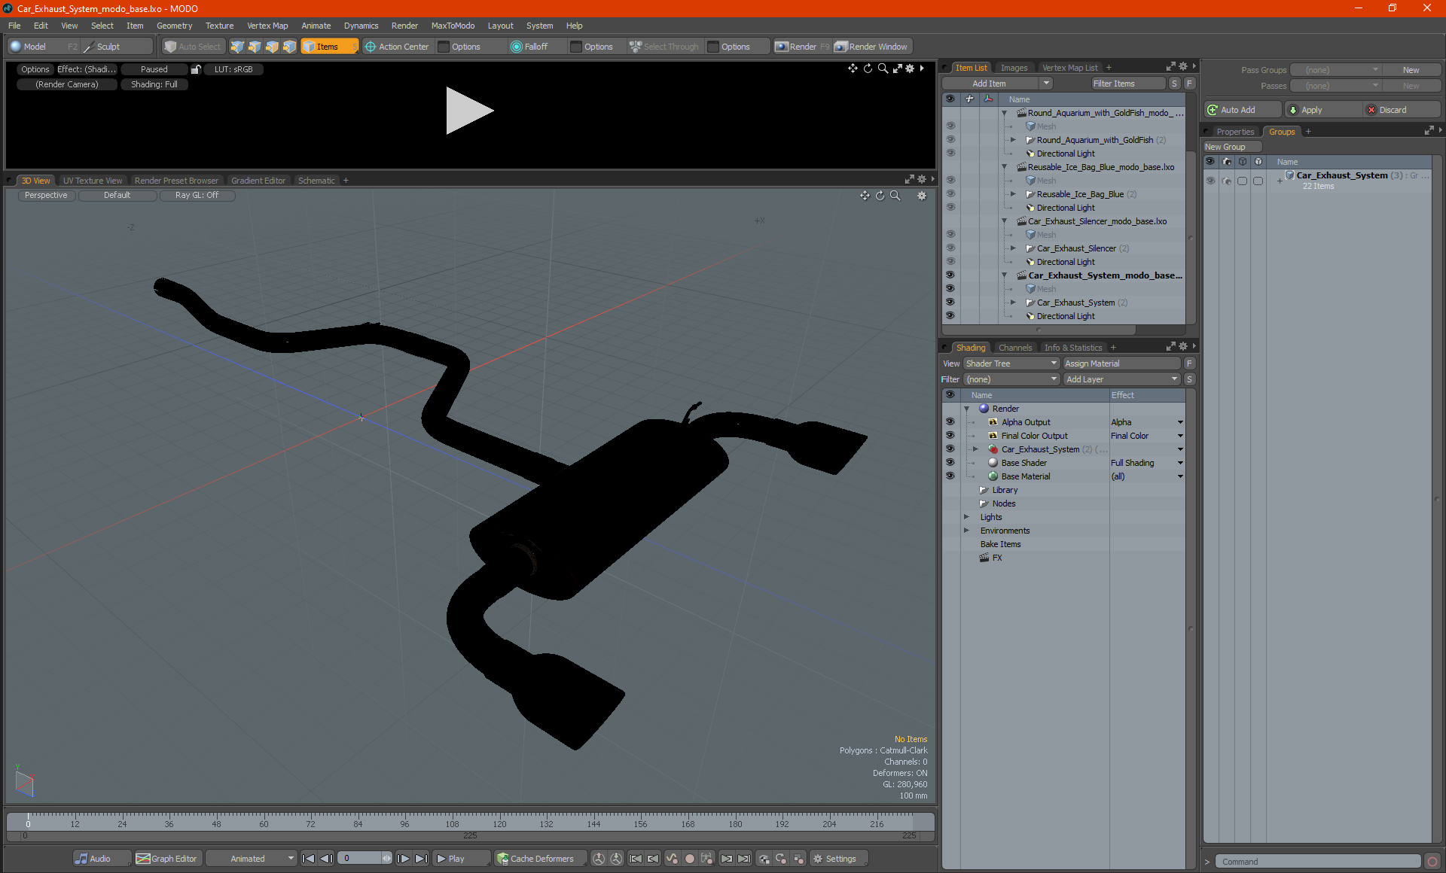Open the Animate menu in menu bar
The image size is (1446, 873).
coord(315,26)
